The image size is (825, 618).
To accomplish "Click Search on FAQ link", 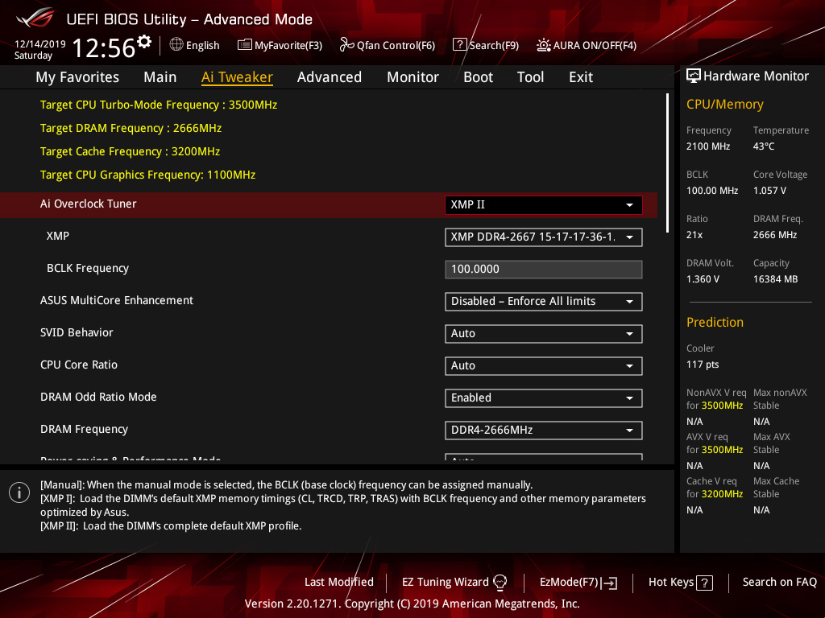I will click(x=779, y=582).
